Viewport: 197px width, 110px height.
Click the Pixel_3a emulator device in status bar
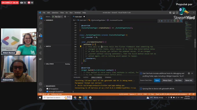[171, 94]
